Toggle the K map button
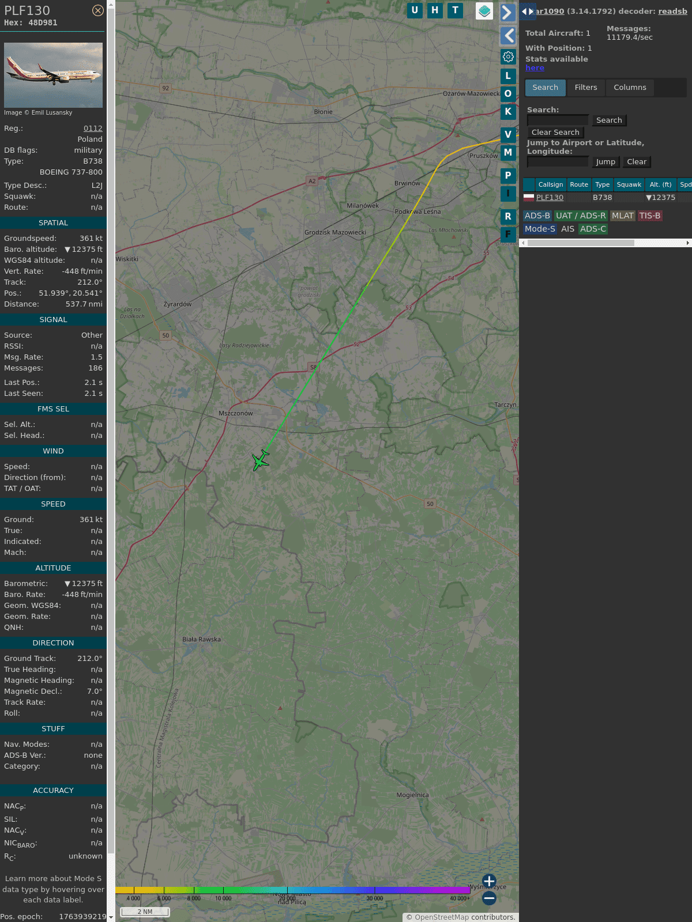 (508, 112)
